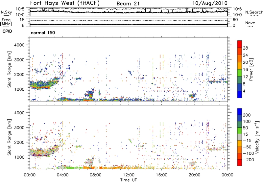This screenshot has width=263, height=182.
Task: Click the Fort Hays West (fitACF) title
Action: [65, 3]
